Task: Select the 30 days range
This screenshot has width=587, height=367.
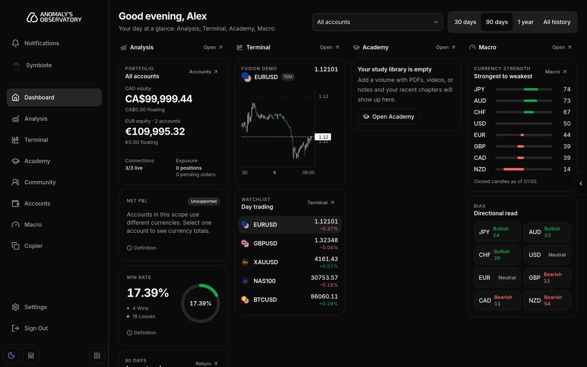Action: [465, 22]
